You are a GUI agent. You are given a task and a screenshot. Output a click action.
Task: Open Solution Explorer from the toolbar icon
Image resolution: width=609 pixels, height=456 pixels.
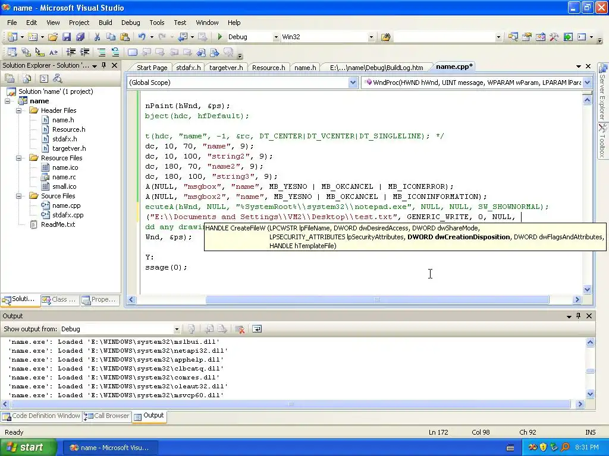click(513, 37)
